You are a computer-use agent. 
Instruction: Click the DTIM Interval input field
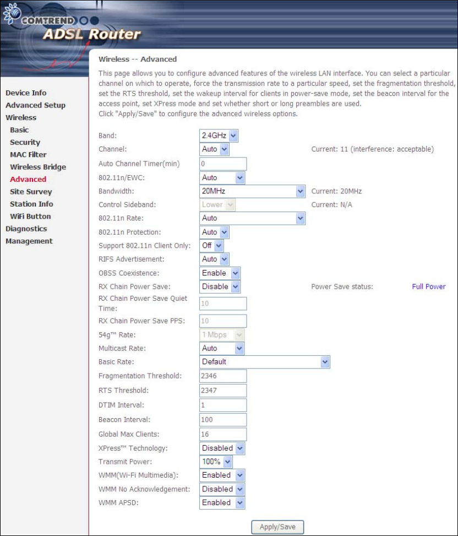pos(223,405)
